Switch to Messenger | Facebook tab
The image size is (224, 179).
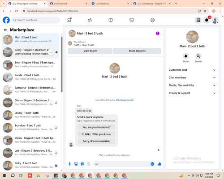[x=27, y=4]
